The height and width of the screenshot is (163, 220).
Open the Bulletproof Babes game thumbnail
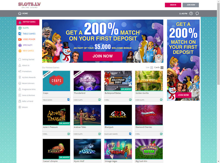pyautogui.click(x=118, y=81)
